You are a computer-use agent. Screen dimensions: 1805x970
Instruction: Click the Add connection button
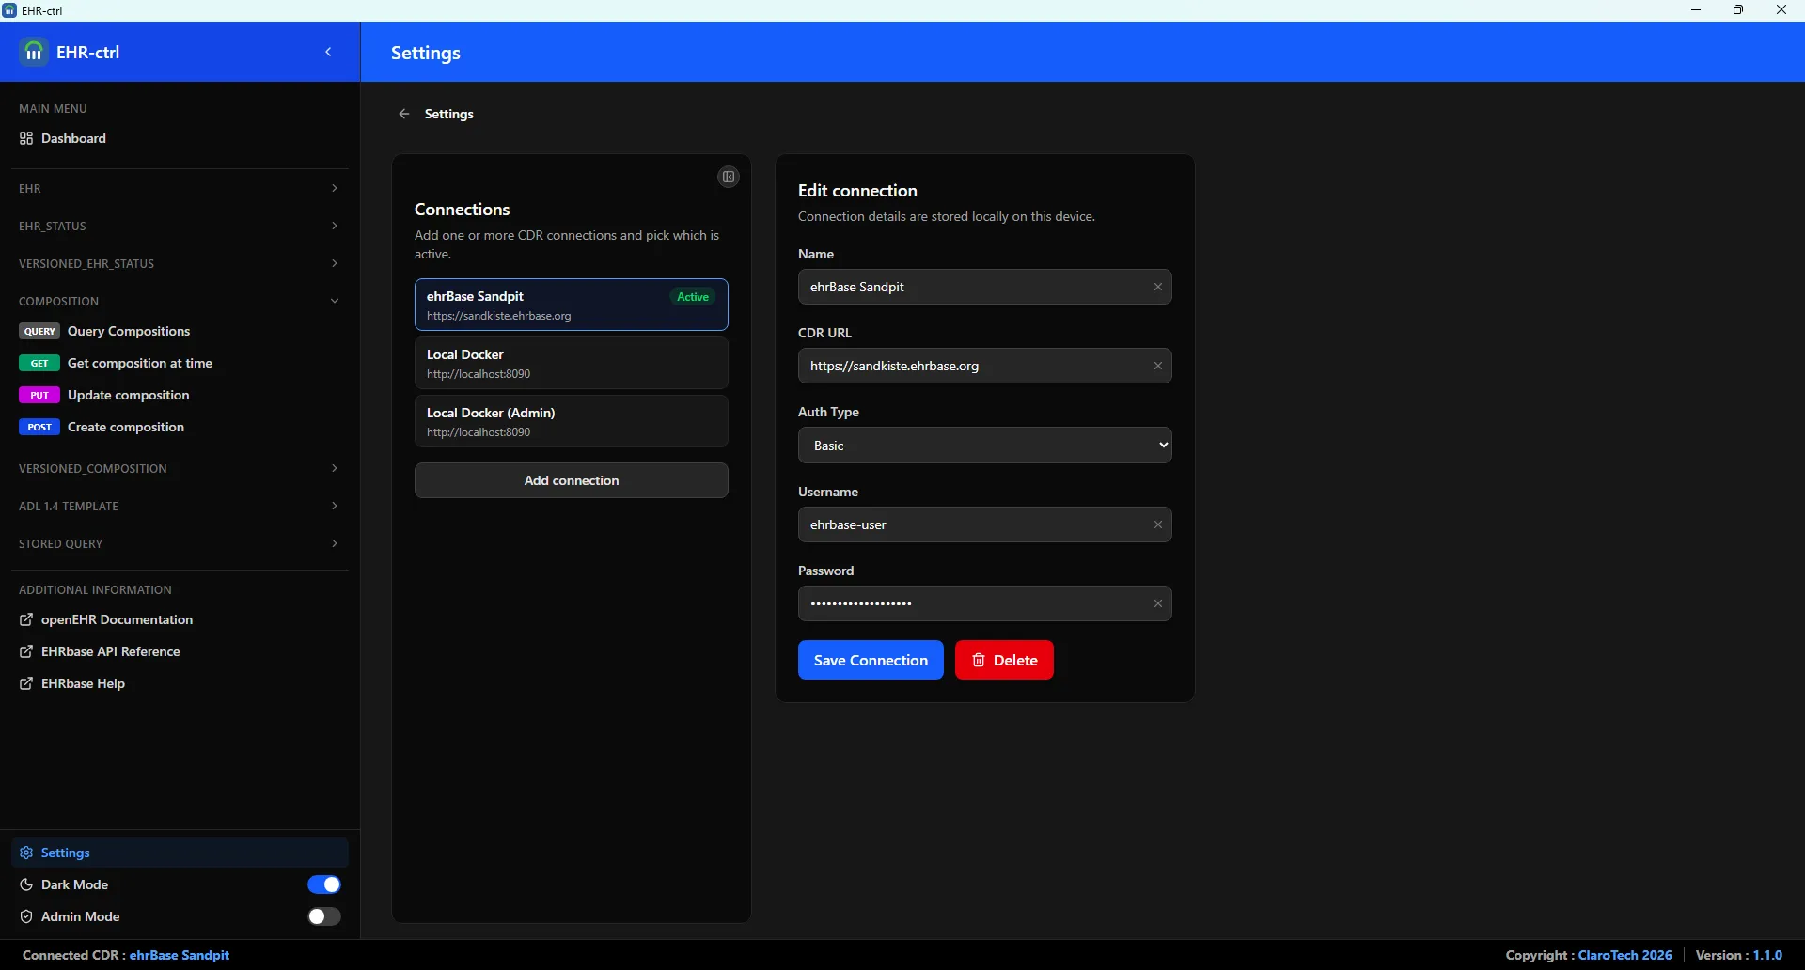coord(572,480)
